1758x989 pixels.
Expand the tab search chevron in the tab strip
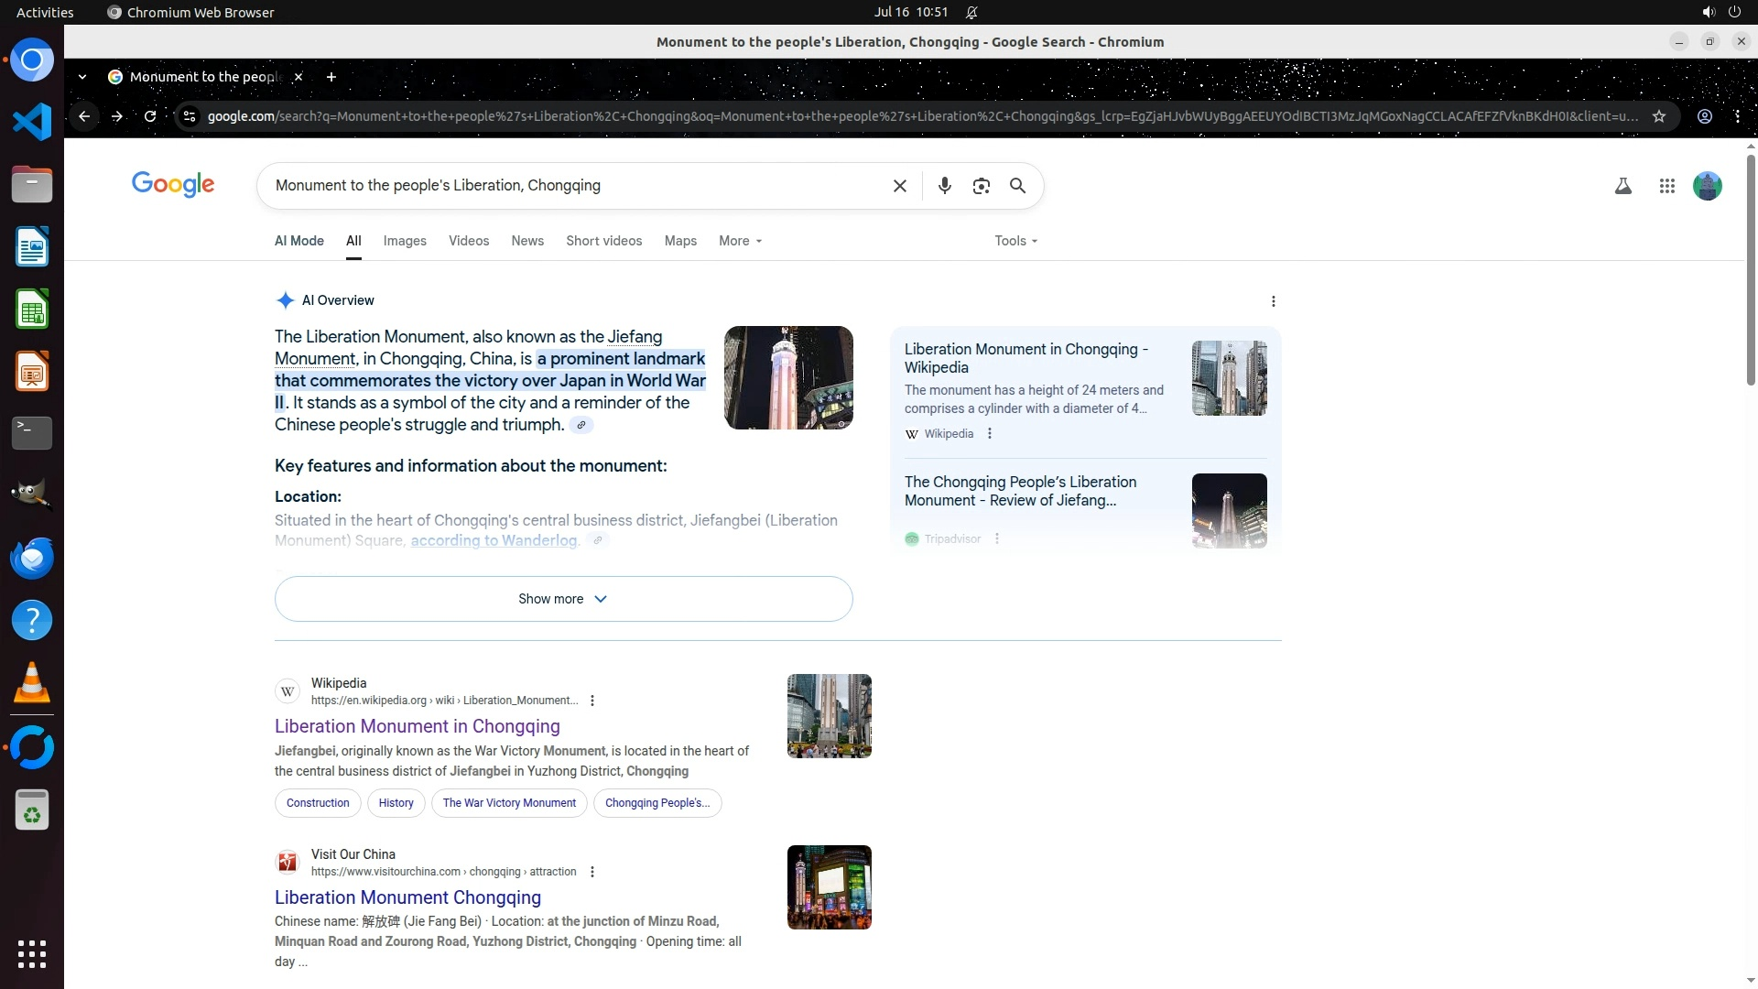click(x=82, y=77)
